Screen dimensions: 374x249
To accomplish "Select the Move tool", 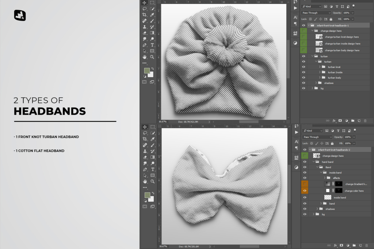I will pos(145,3).
